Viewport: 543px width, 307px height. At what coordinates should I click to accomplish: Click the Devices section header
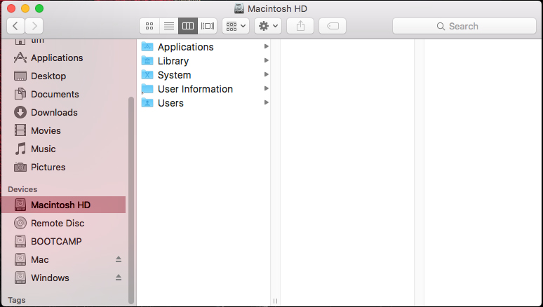tap(22, 189)
